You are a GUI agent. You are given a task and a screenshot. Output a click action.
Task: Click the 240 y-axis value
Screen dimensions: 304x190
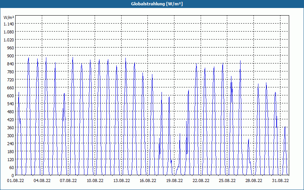[x=11, y=144]
